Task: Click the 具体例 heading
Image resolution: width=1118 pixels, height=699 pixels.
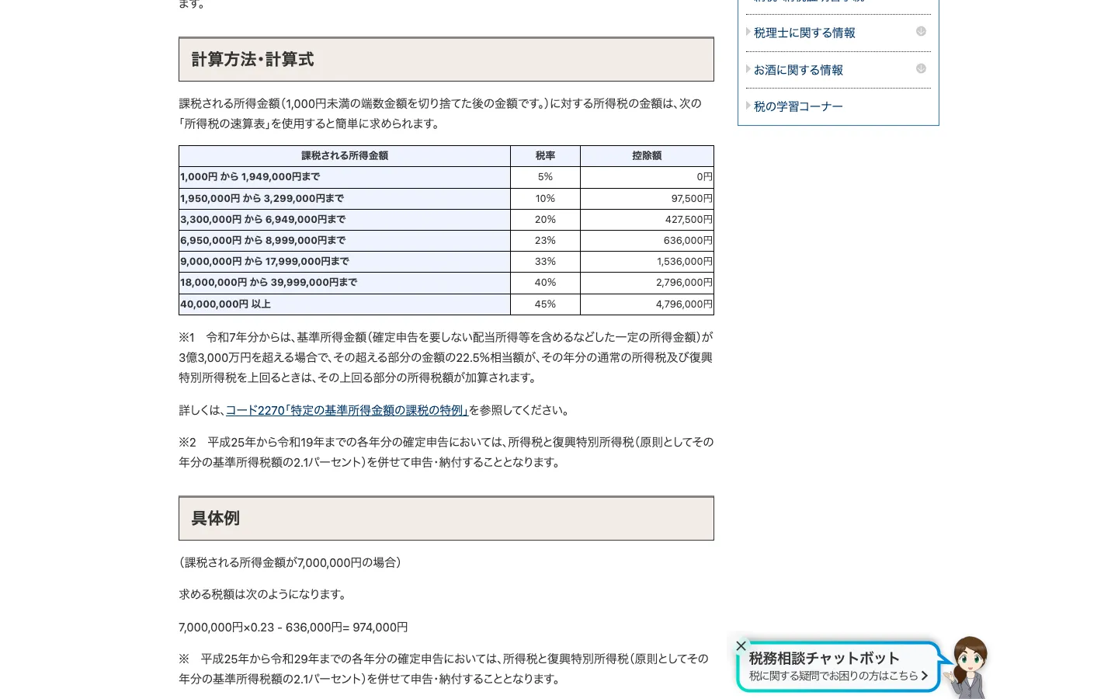Action: tap(446, 518)
